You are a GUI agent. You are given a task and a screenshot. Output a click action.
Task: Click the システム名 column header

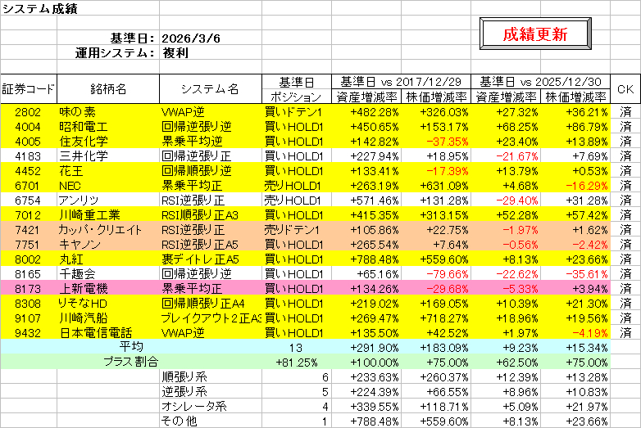(x=211, y=89)
